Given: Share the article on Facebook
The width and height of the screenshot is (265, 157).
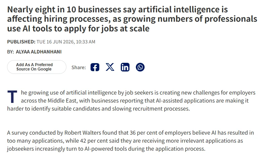Looking at the screenshot, I should (95, 67).
